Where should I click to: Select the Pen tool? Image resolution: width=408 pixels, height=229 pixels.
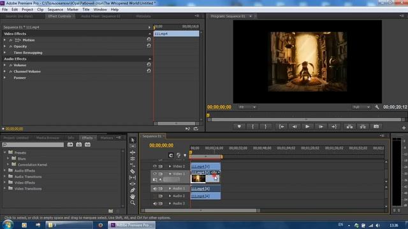point(133,190)
